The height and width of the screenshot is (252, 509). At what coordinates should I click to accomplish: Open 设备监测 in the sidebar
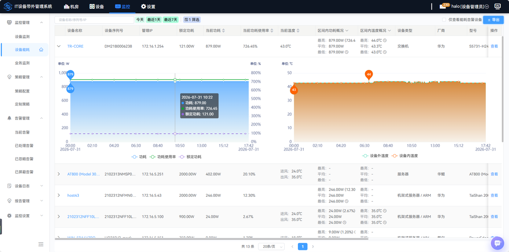tap(22, 37)
